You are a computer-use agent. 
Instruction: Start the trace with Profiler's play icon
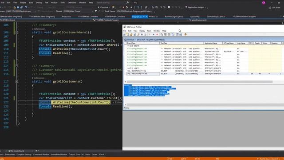coord(150,35)
